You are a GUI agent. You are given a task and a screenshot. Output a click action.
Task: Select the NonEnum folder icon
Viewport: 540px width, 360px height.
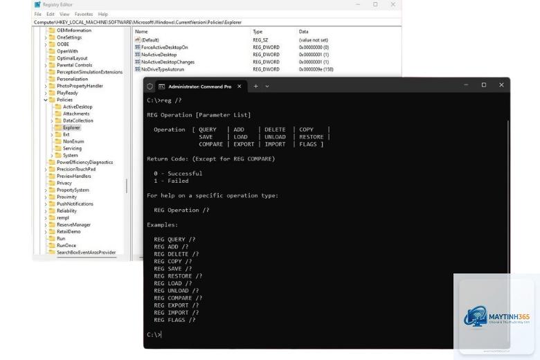point(58,141)
